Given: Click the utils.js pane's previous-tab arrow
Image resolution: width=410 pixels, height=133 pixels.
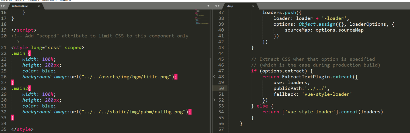Looking at the screenshot, I should (x=216, y=6).
